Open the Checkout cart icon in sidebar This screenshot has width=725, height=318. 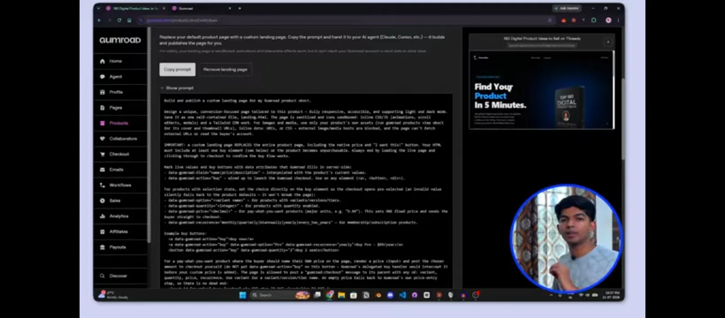coord(103,154)
